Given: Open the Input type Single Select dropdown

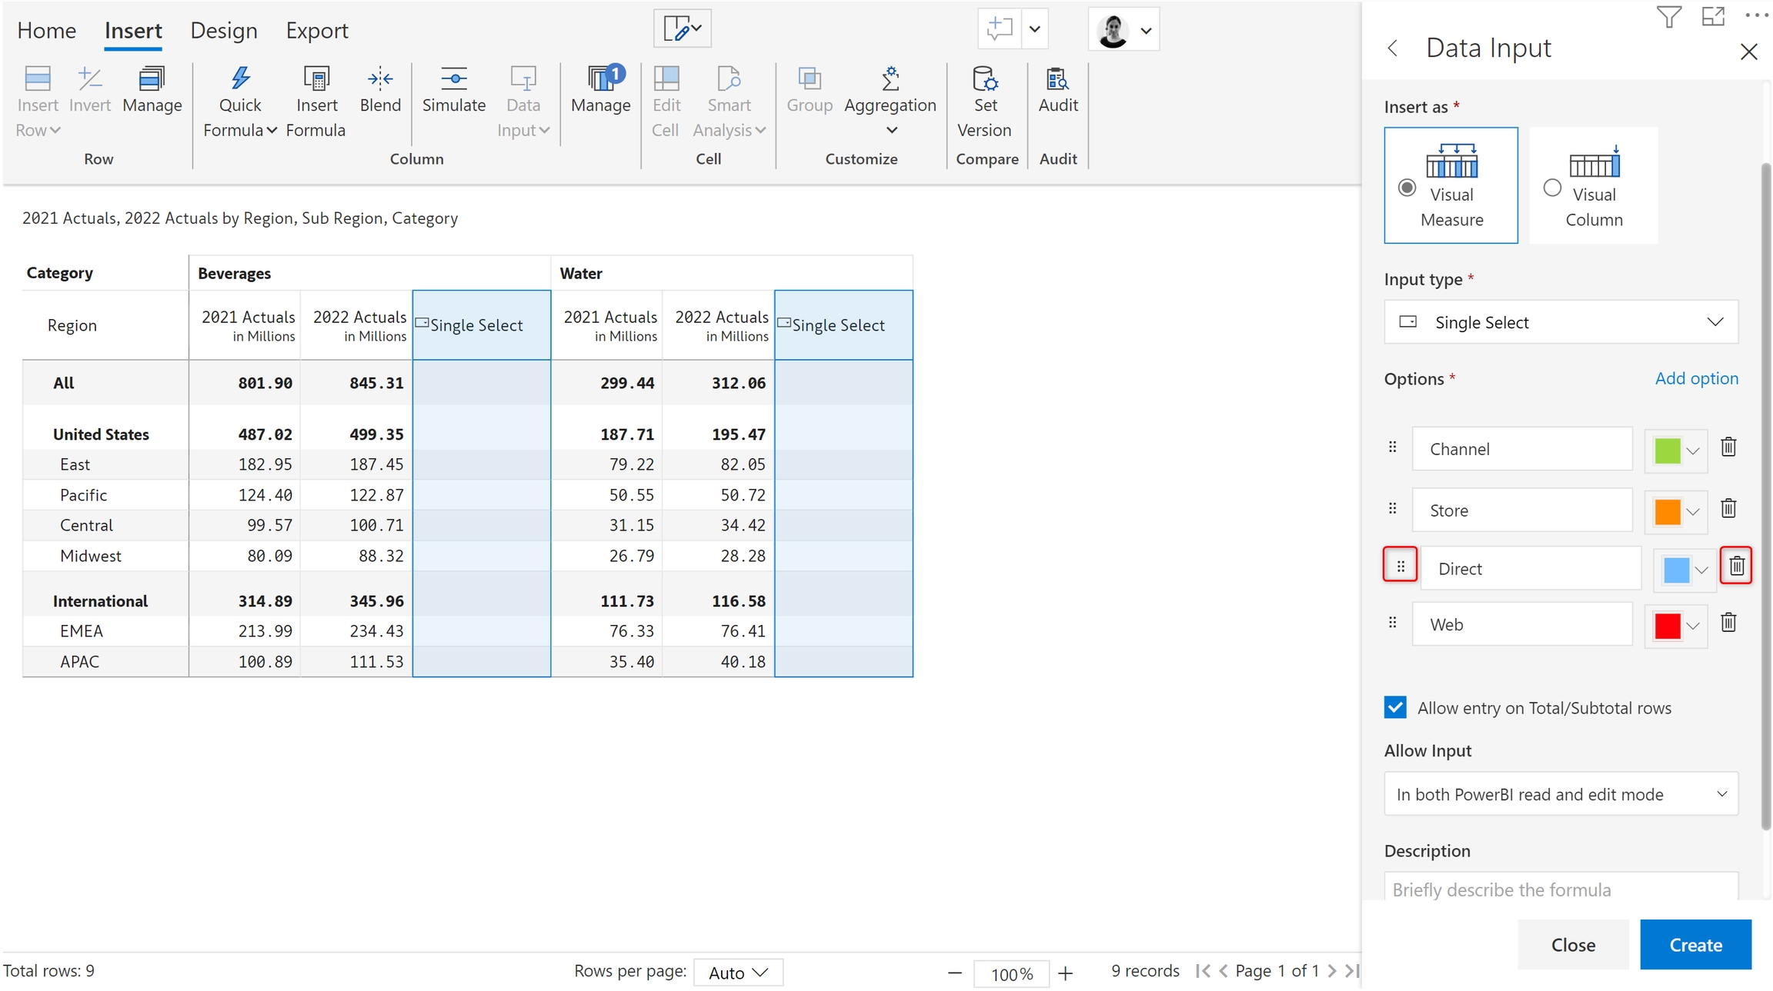Looking at the screenshot, I should tap(1561, 322).
